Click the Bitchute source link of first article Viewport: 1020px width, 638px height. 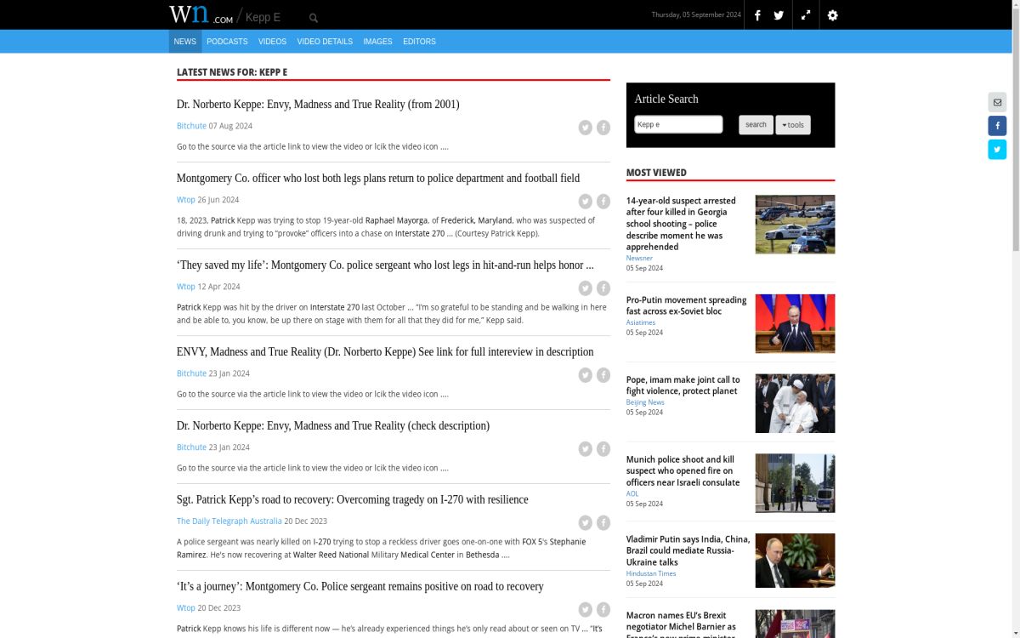point(191,126)
